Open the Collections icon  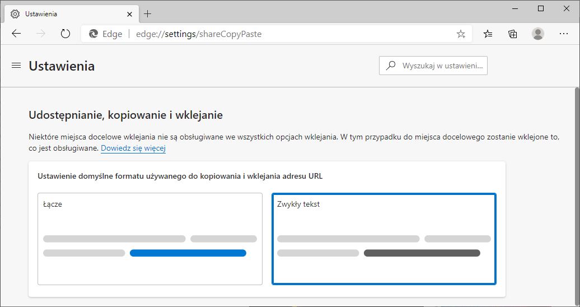pyautogui.click(x=512, y=34)
